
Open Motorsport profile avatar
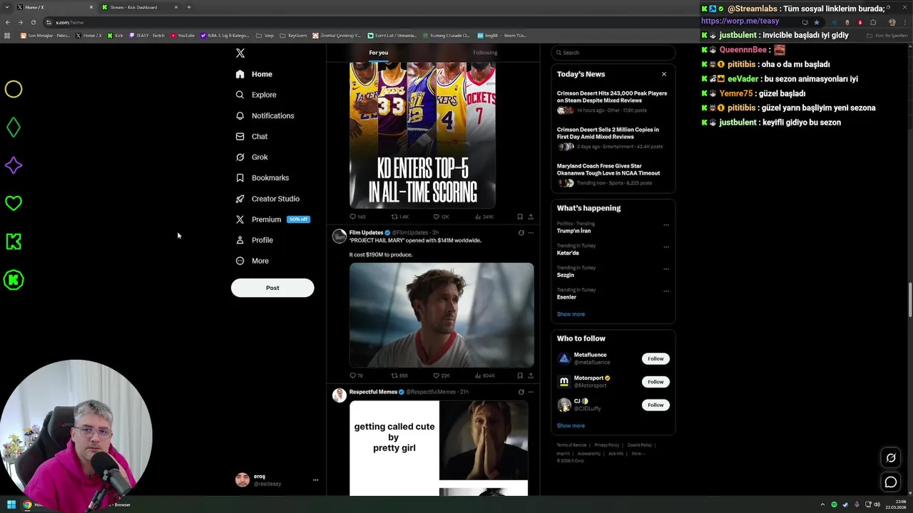click(x=564, y=382)
